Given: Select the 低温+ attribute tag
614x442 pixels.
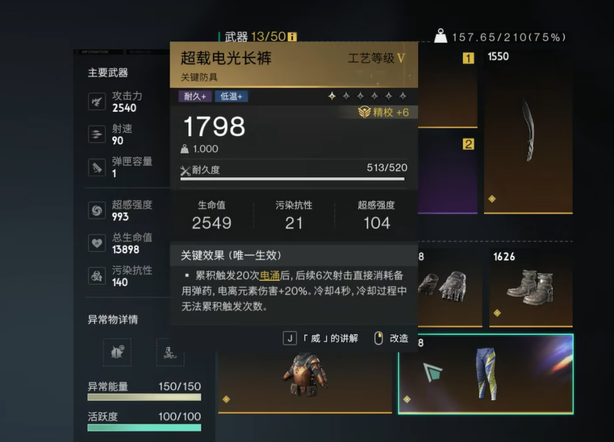Looking at the screenshot, I should pyautogui.click(x=231, y=97).
